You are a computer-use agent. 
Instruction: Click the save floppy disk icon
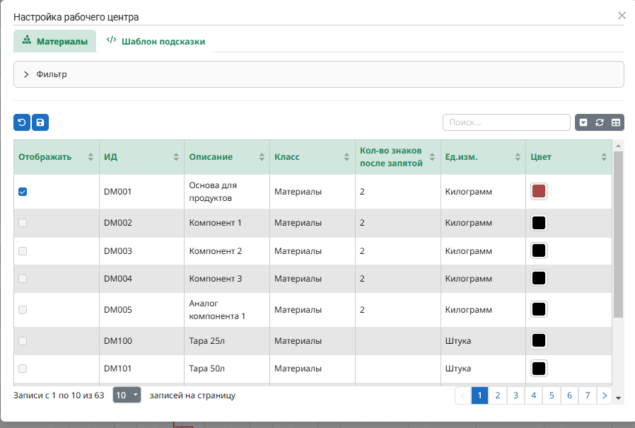click(40, 122)
